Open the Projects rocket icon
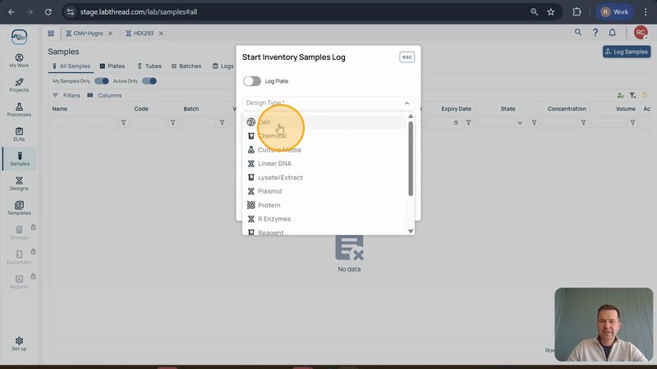This screenshot has width=657, height=369. coord(19,82)
